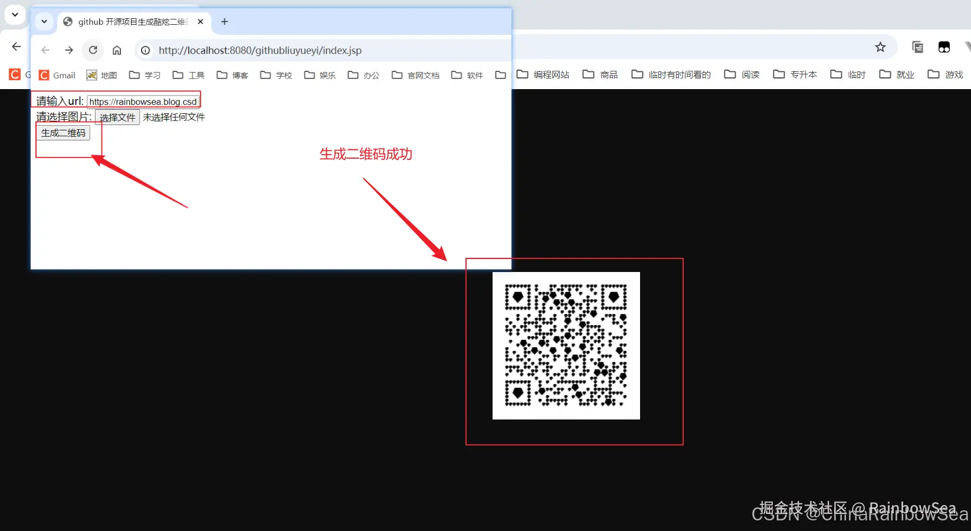Click the front window's tab search chevron
The image size is (971, 531).
click(44, 22)
